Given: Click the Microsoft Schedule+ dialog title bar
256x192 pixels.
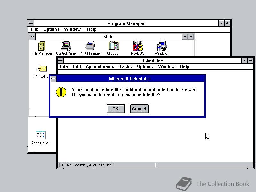Looking at the screenshot, I should [130, 79].
